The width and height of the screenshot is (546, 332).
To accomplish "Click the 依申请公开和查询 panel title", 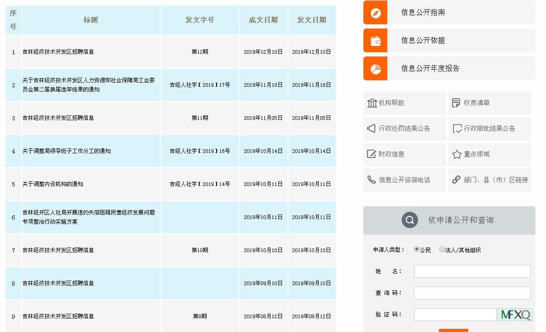I will pyautogui.click(x=461, y=220).
